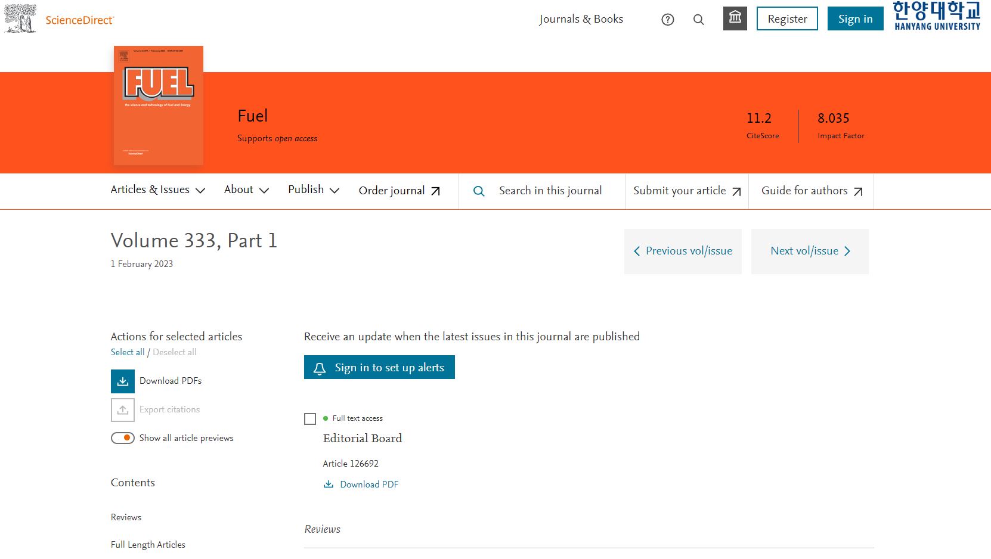Go to Next vol/issue
The height and width of the screenshot is (559, 991).
coord(810,251)
